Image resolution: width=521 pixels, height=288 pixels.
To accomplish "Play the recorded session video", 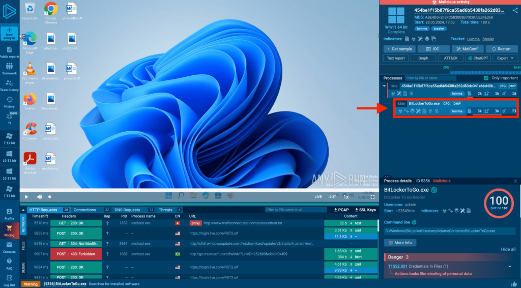I will pyautogui.click(x=26, y=197).
